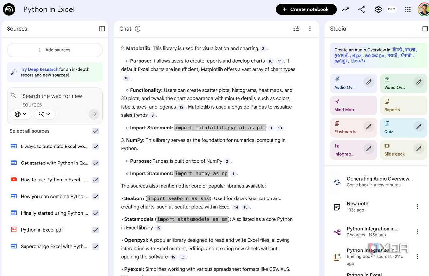Open more options for New note

click(x=417, y=207)
